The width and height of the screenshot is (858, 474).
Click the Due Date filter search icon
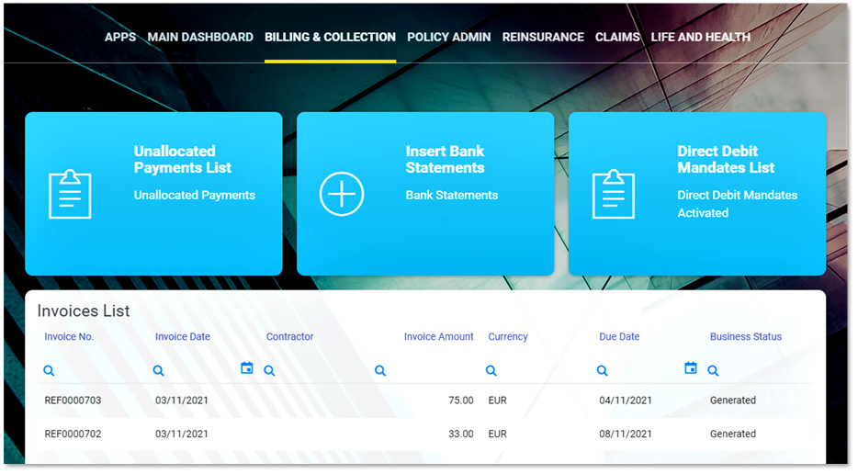603,371
